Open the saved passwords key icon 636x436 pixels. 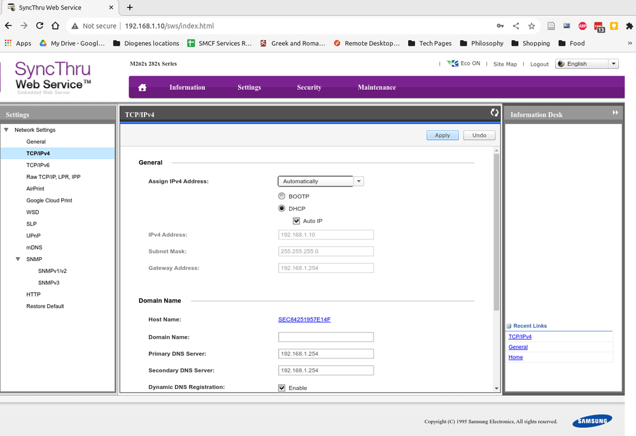pos(500,26)
